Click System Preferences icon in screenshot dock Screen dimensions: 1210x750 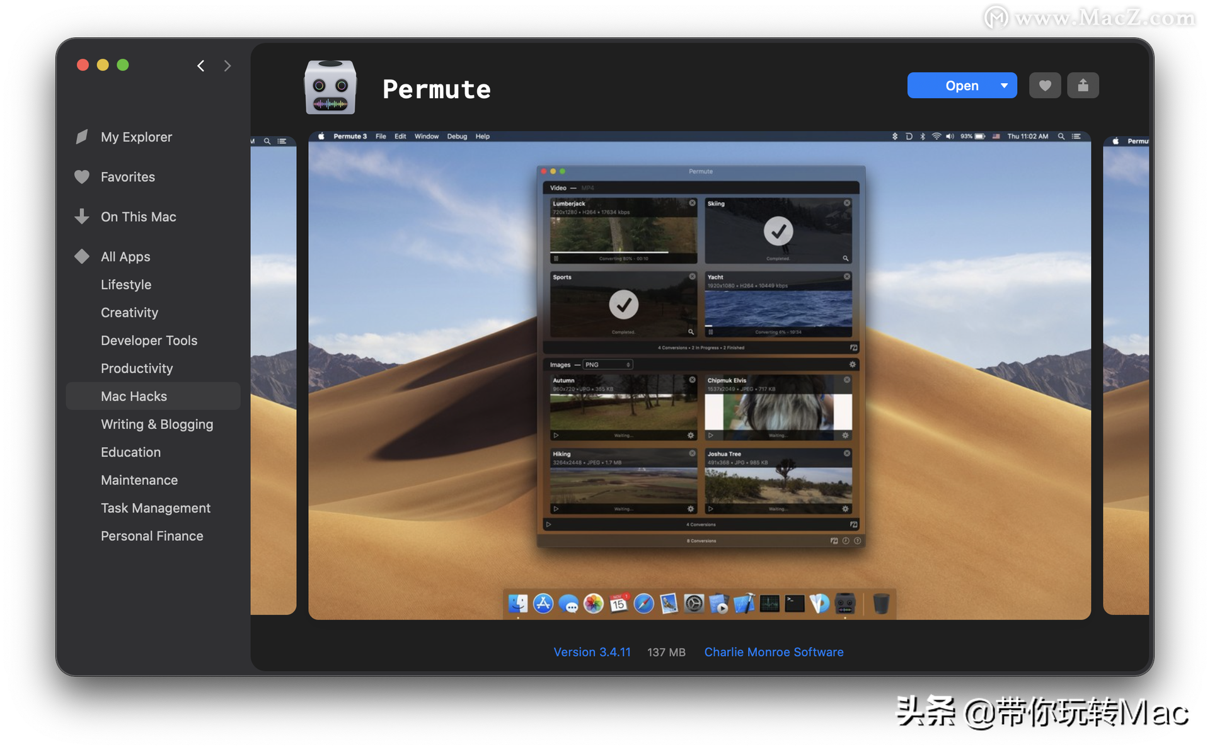(694, 603)
